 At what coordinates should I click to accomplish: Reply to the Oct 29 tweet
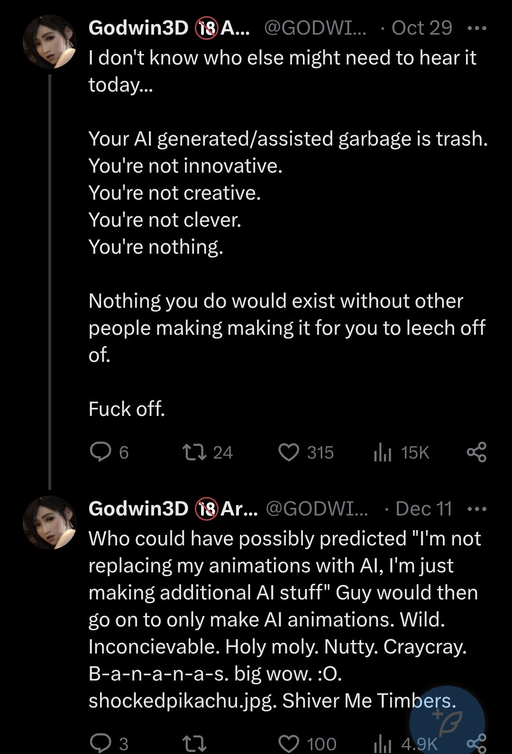pyautogui.click(x=101, y=452)
